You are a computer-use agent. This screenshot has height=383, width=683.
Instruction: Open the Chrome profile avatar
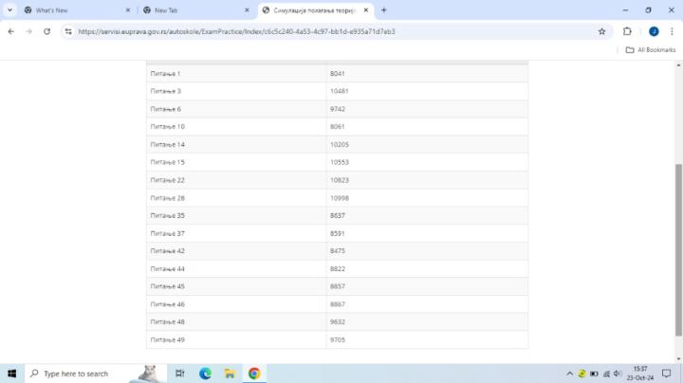tap(654, 31)
